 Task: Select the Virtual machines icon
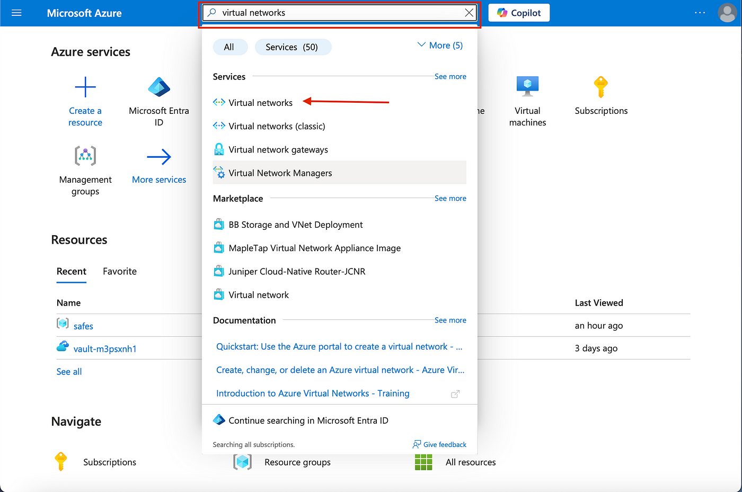[527, 85]
